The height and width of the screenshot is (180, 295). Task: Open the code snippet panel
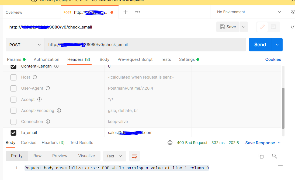tap(293, 27)
